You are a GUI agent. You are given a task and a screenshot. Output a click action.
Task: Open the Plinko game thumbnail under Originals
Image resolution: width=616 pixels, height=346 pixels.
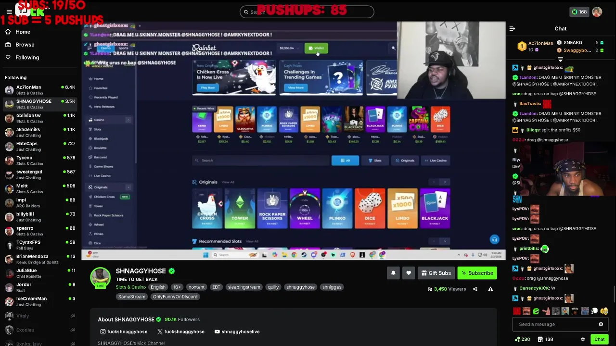337,208
